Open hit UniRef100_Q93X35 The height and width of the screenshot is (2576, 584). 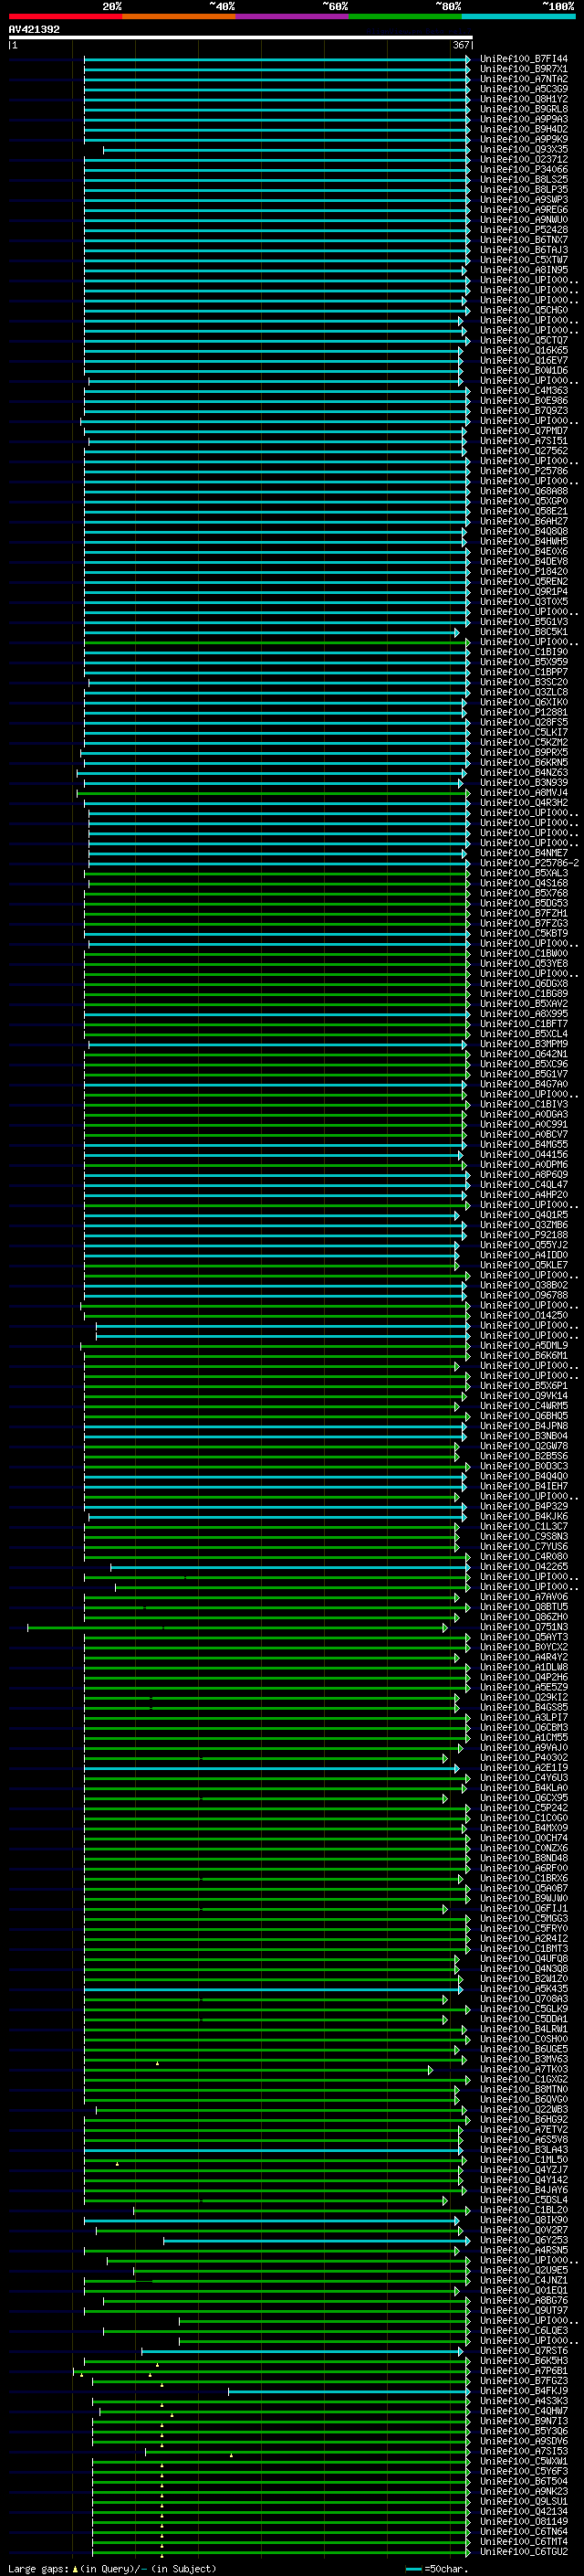[524, 149]
